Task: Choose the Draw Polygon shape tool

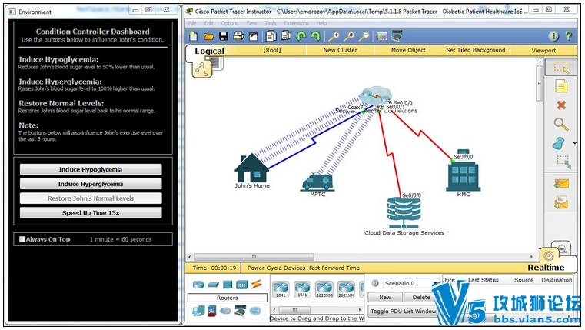Action: (559, 143)
